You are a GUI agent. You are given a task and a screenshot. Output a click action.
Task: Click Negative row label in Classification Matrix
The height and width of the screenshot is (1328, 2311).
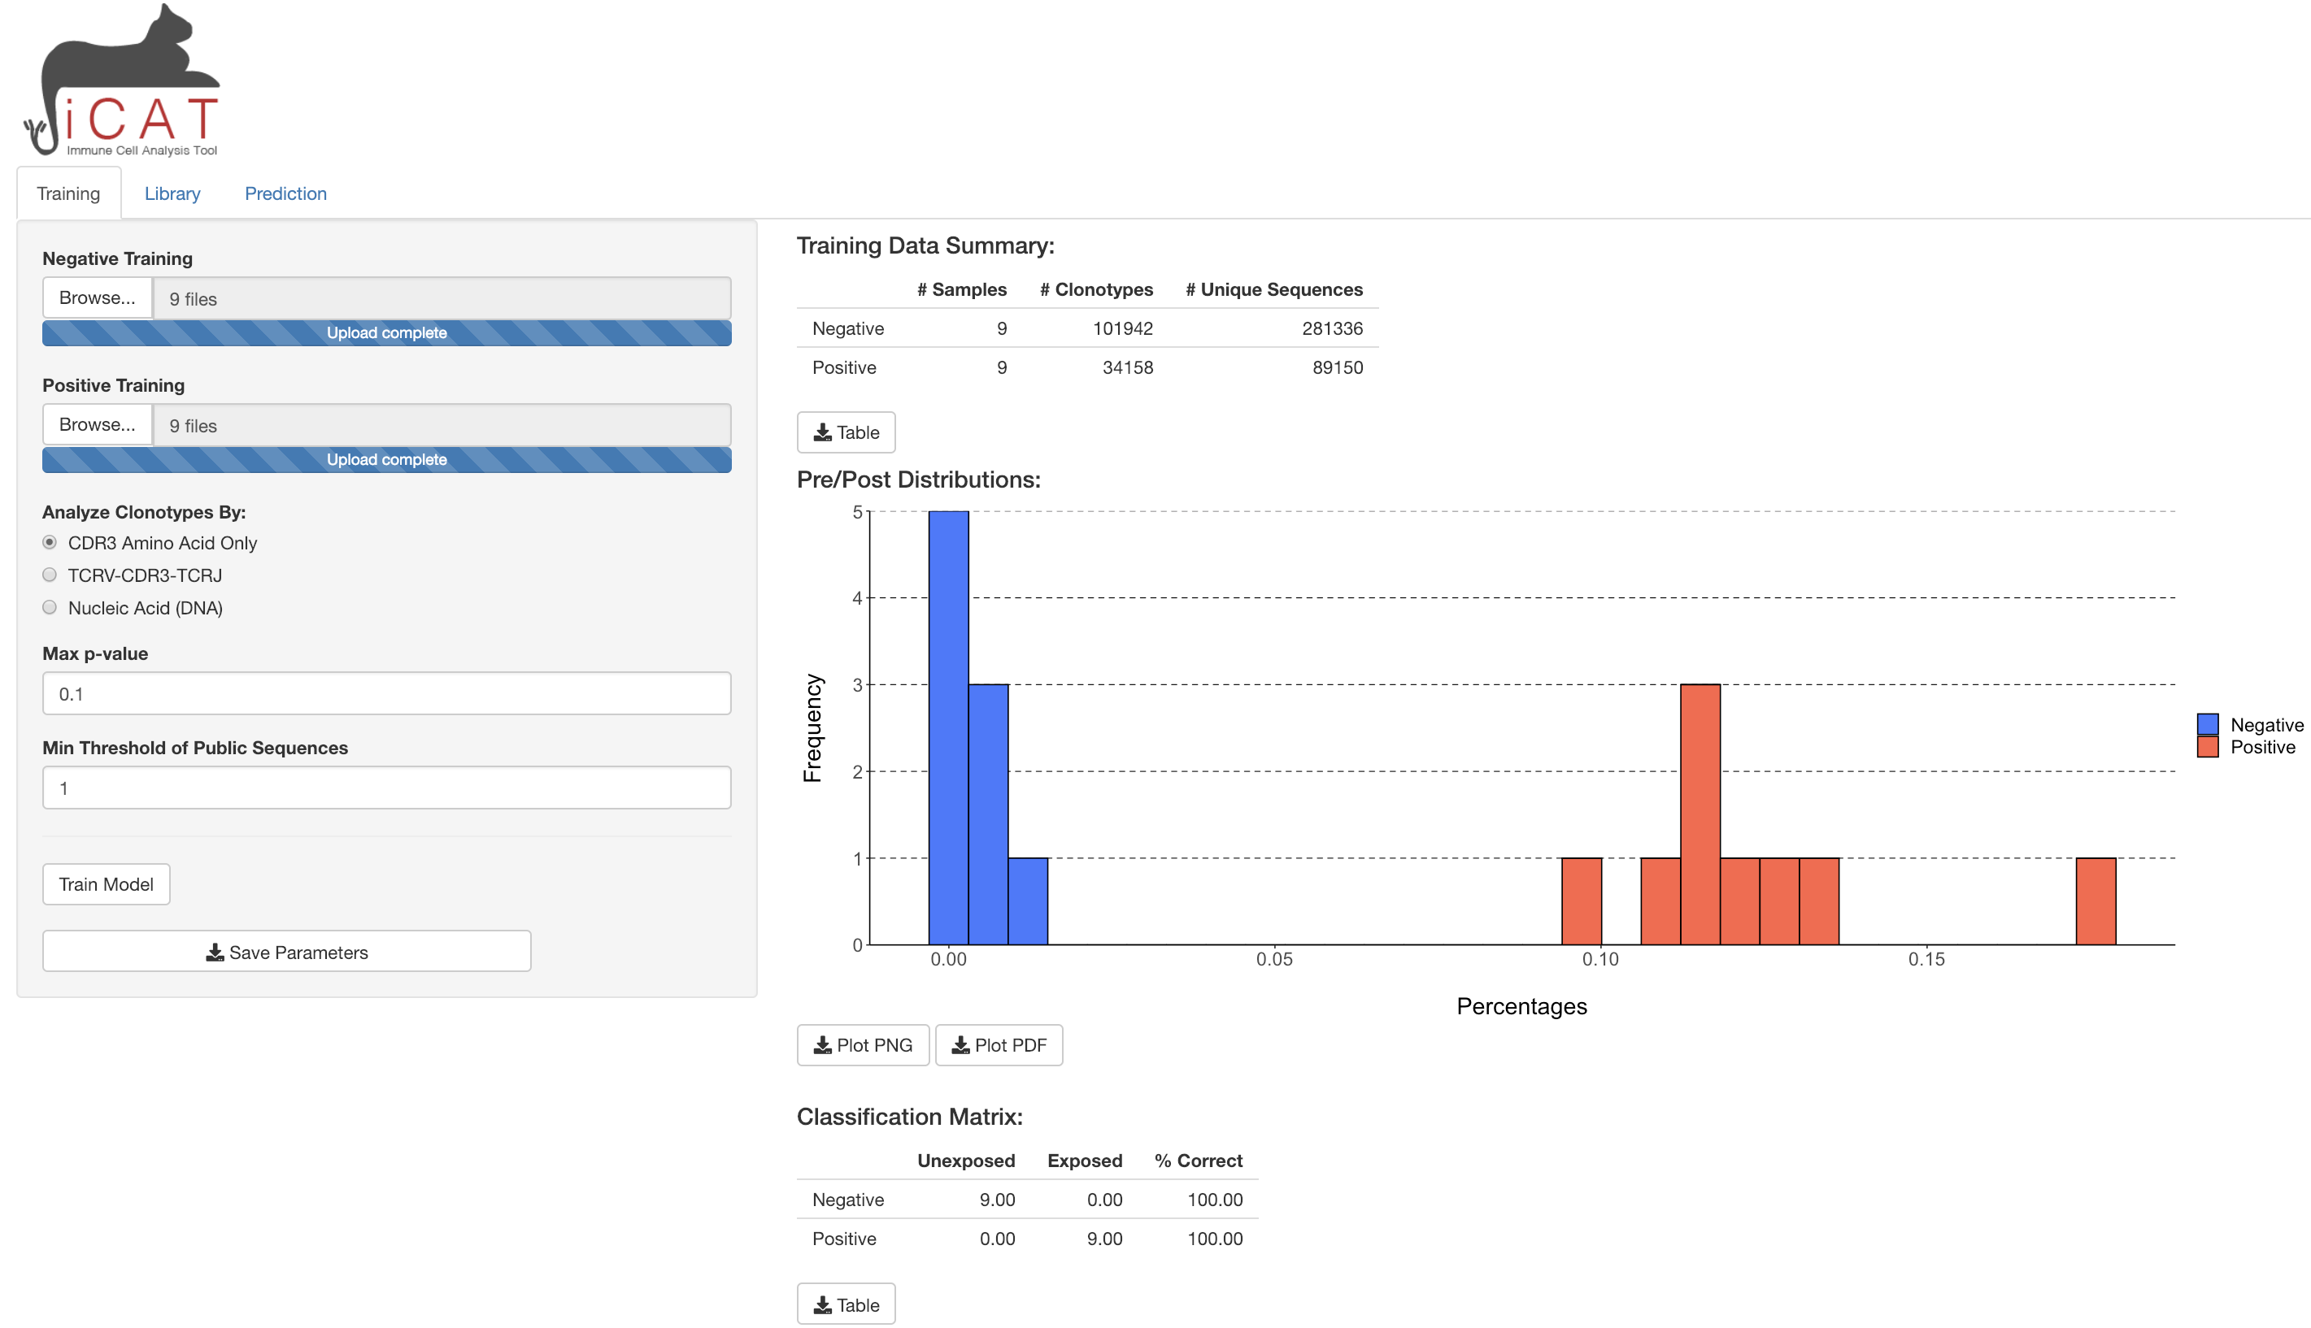click(x=847, y=1200)
